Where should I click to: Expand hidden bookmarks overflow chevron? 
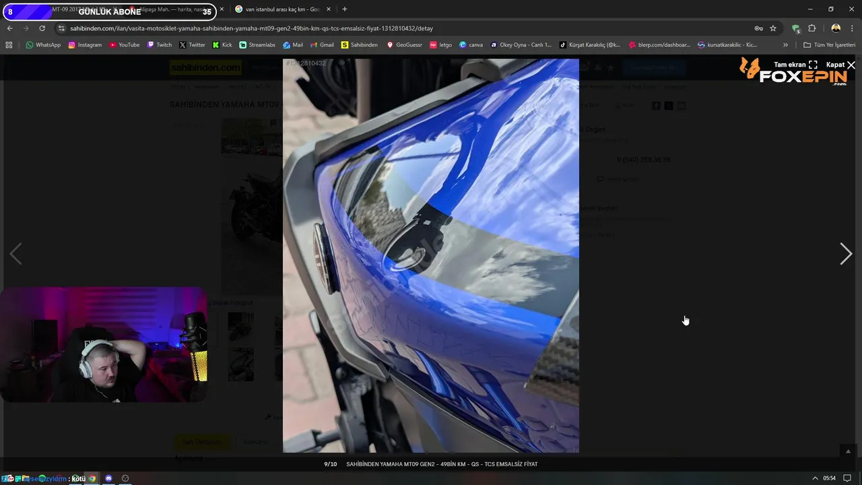coord(785,44)
